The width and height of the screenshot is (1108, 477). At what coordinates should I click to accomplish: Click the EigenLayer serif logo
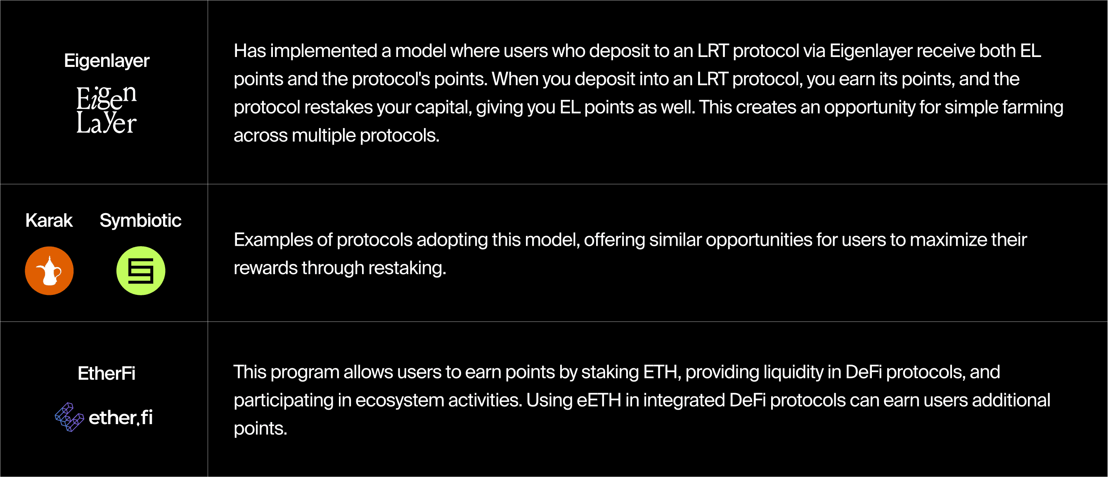click(x=106, y=109)
